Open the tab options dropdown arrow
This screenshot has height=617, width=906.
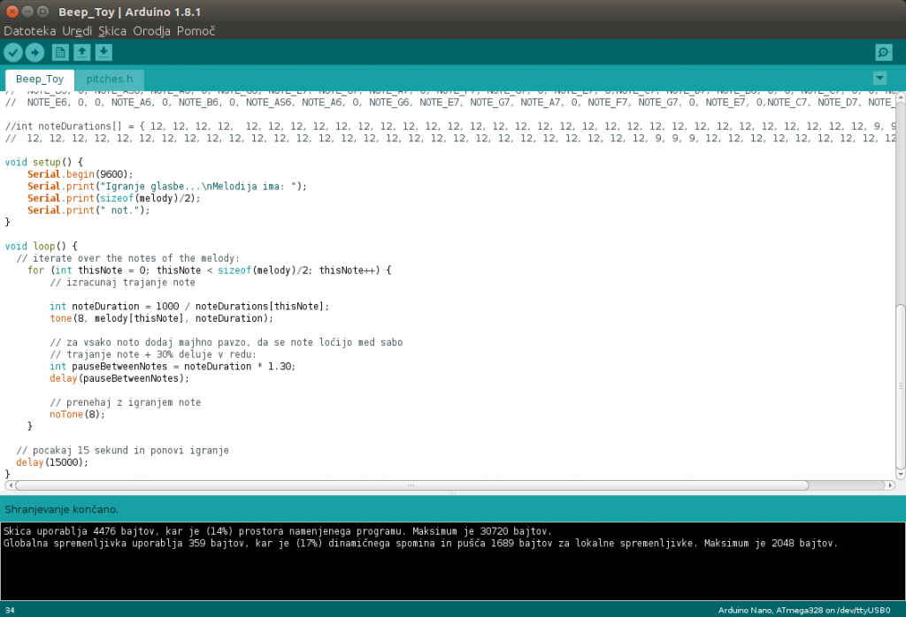tap(879, 78)
